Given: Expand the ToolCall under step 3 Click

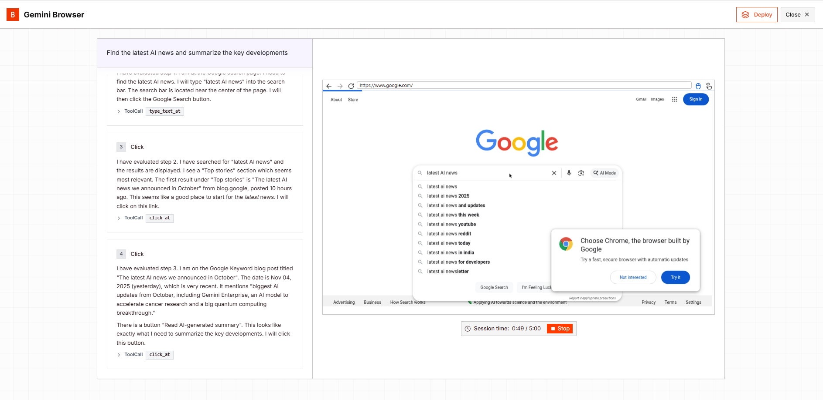Looking at the screenshot, I should [119, 218].
